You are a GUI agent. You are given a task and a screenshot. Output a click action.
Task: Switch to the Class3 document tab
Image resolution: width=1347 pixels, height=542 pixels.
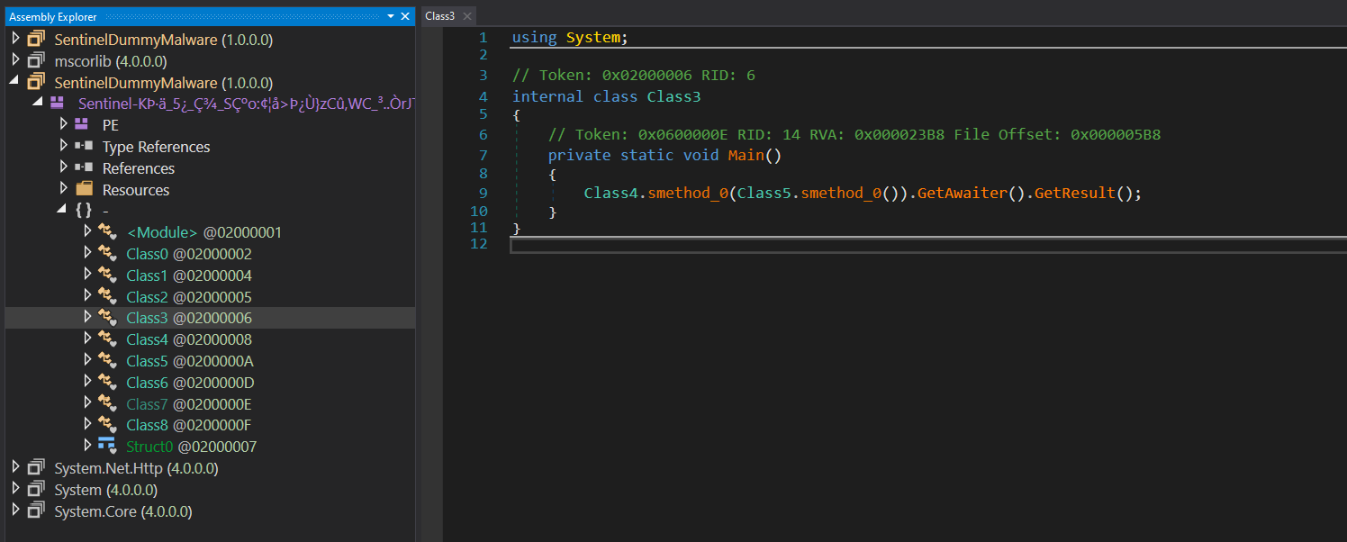440,16
